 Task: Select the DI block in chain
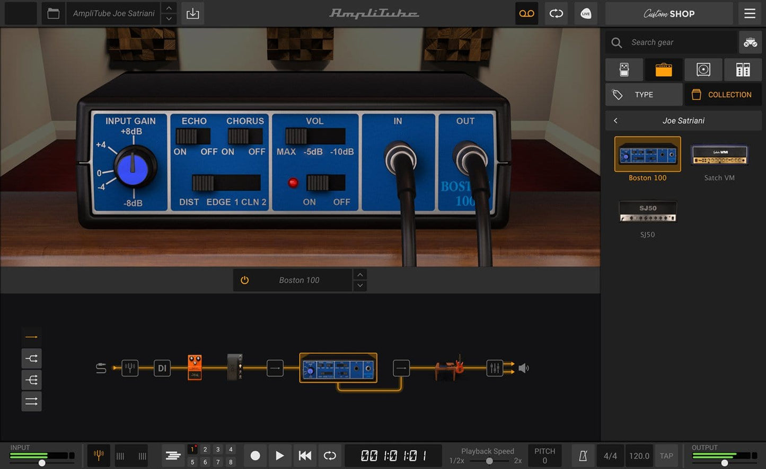coord(162,368)
